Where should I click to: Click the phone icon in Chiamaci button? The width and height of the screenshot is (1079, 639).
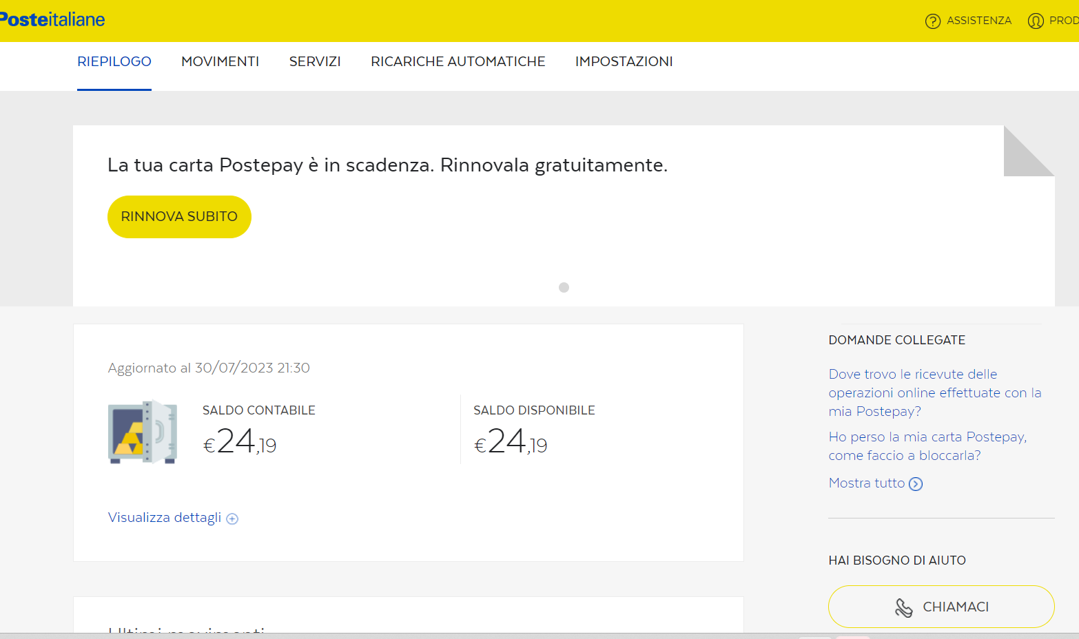click(x=903, y=607)
